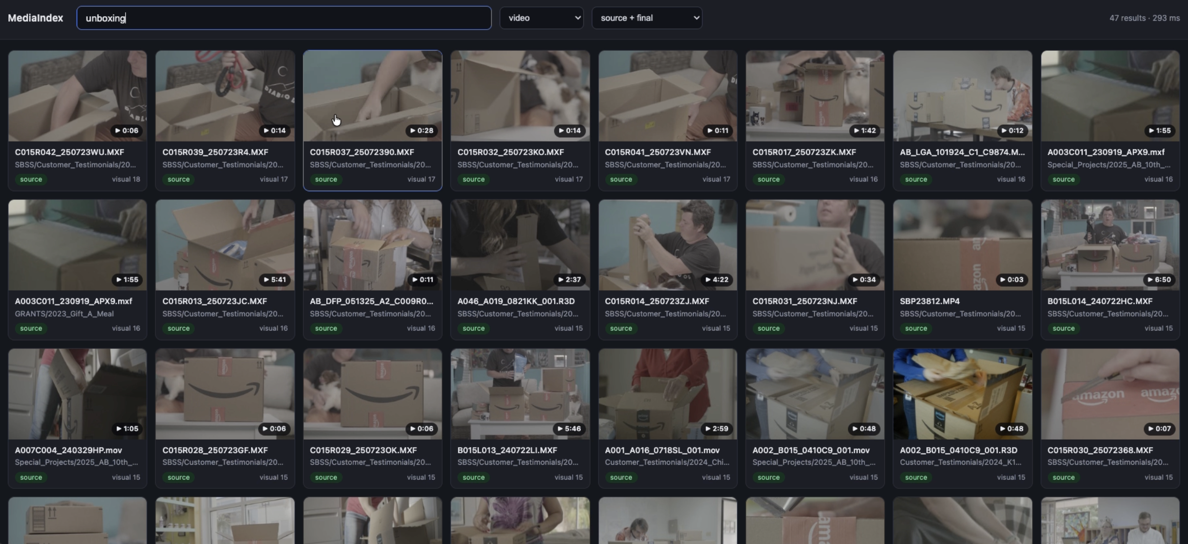Click the 1:42 duration badge on C015R017_250723ZK.MXF
This screenshot has height=544, width=1188.
point(864,131)
